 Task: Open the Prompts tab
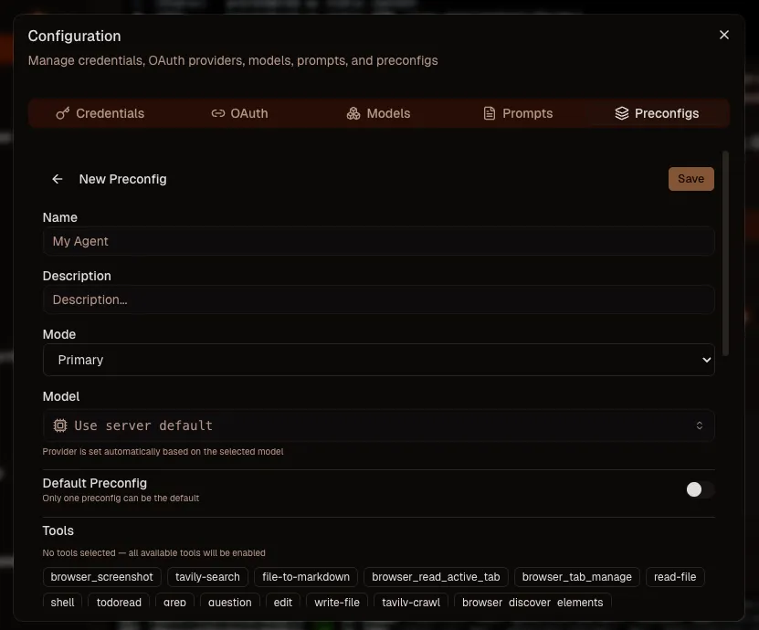coord(518,113)
